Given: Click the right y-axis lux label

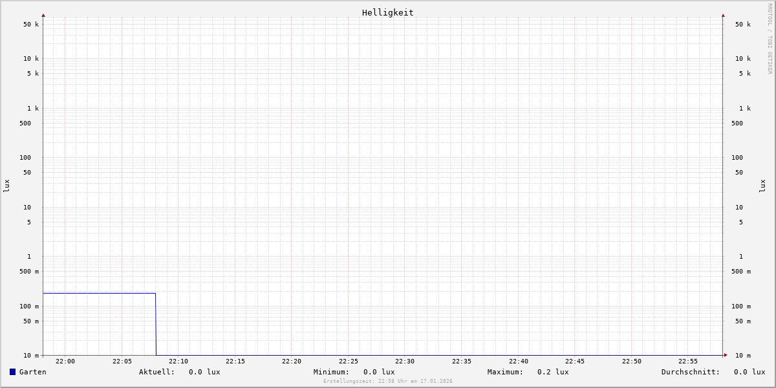Looking at the screenshot, I should point(762,186).
